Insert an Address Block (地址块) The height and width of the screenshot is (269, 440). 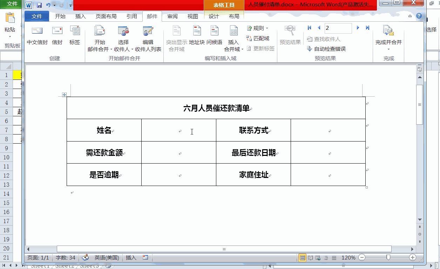(197, 36)
